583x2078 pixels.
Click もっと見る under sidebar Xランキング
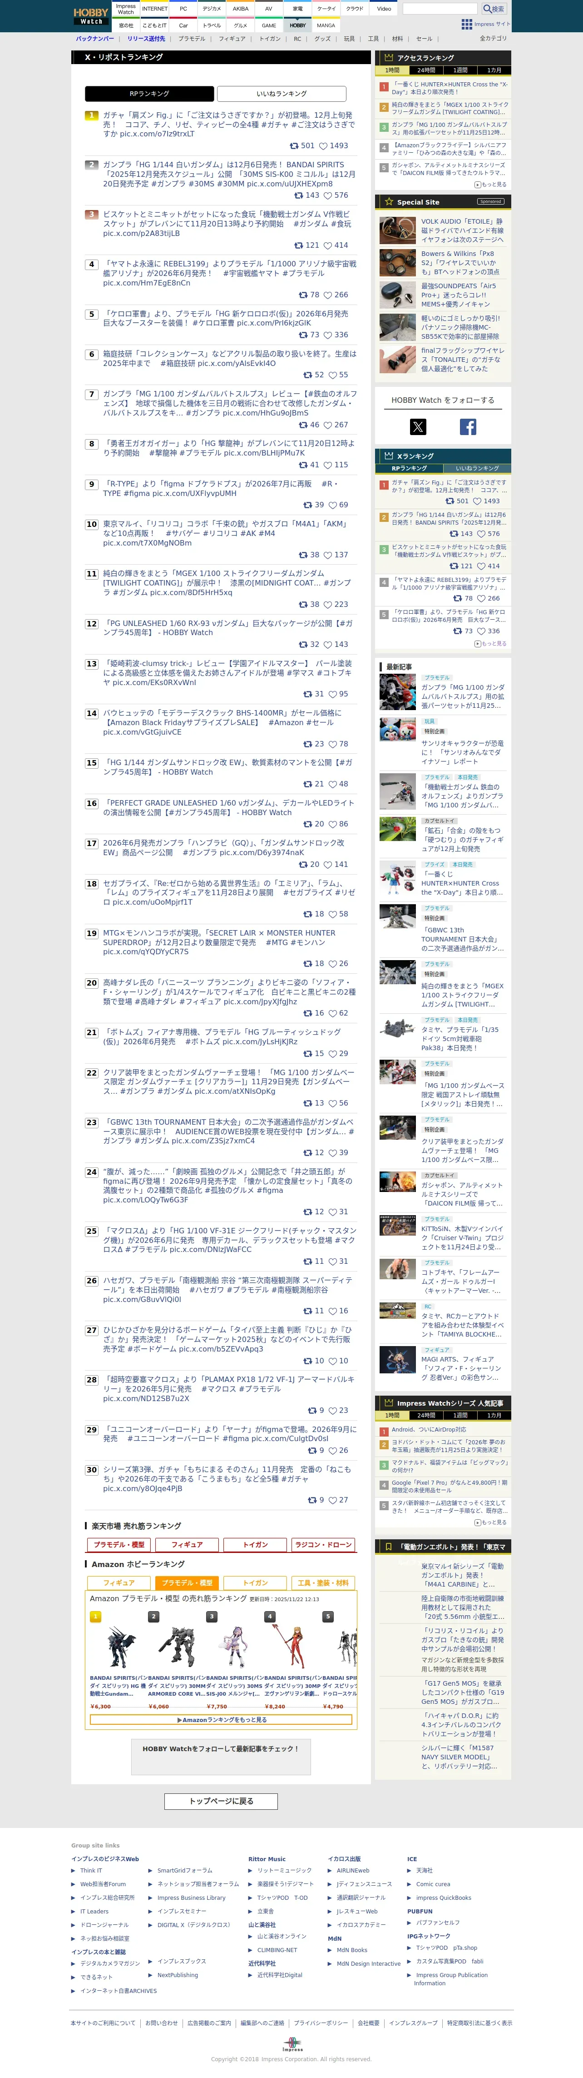[x=490, y=644]
